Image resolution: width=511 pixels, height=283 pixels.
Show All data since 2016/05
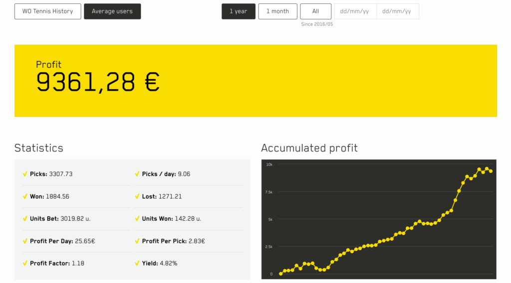coord(315,11)
